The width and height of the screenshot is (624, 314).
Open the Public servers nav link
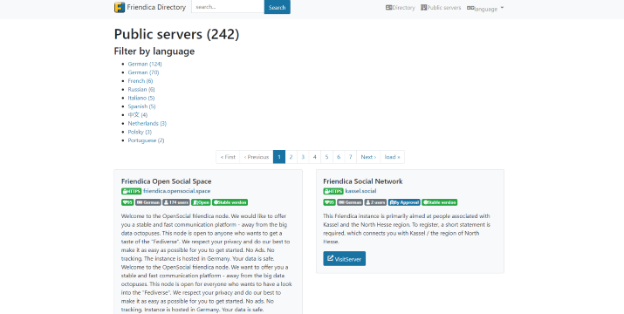click(x=441, y=8)
